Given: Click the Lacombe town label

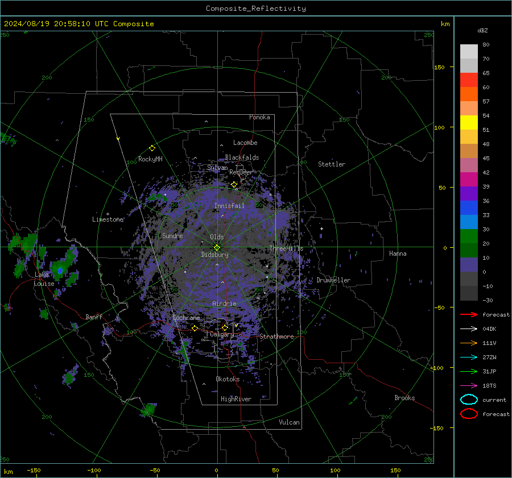Looking at the screenshot, I should 245,143.
